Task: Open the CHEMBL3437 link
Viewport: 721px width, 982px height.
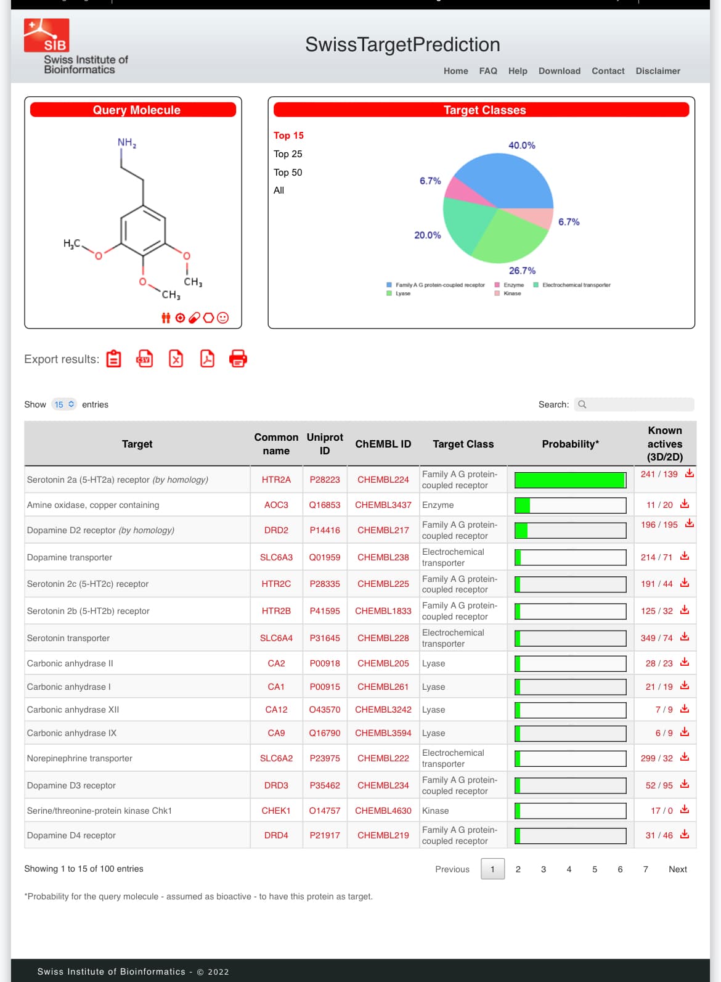Action: [383, 505]
